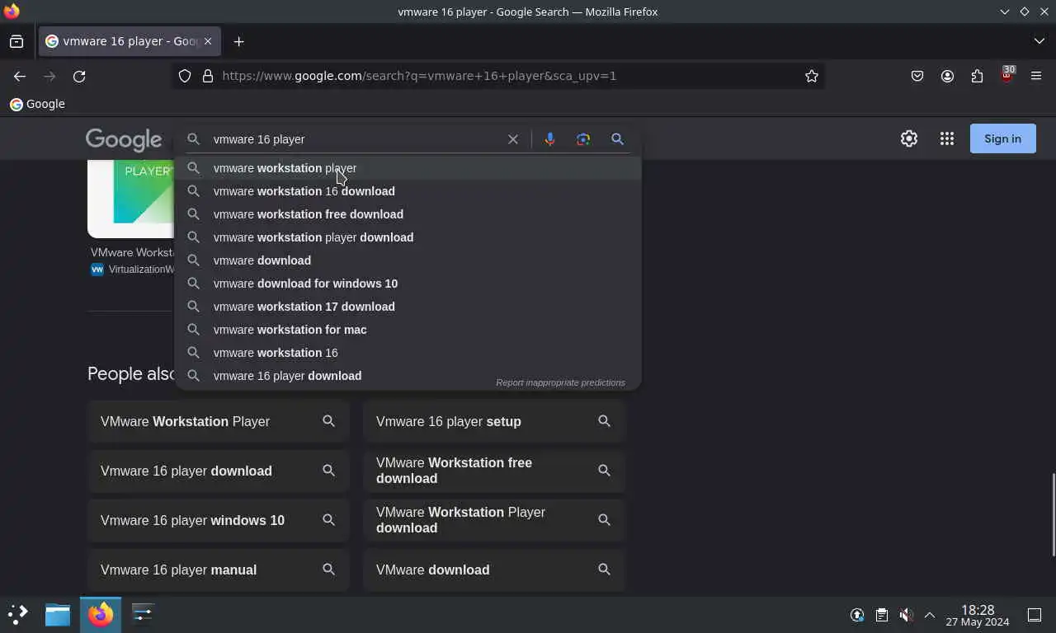List all tabs dropdown arrow
Image resolution: width=1056 pixels, height=633 pixels.
pos(1039,41)
